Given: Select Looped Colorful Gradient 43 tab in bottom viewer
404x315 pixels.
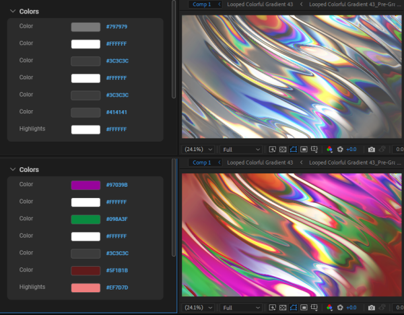Looking at the screenshot, I should (x=260, y=163).
